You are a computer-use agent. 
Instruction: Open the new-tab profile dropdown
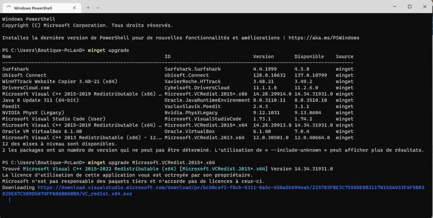(x=98, y=8)
